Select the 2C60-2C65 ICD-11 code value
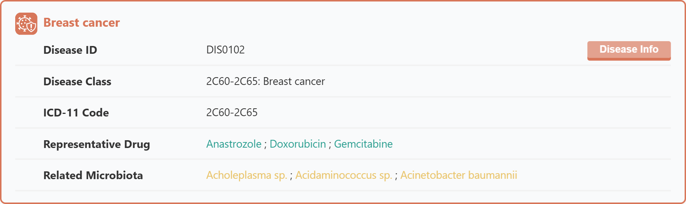Viewport: 686px width, 204px height. (x=232, y=112)
